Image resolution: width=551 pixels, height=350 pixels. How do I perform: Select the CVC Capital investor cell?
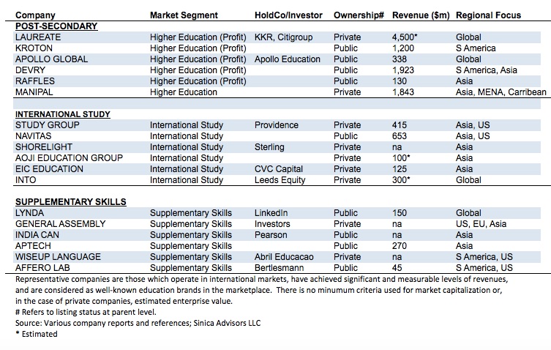(x=279, y=169)
